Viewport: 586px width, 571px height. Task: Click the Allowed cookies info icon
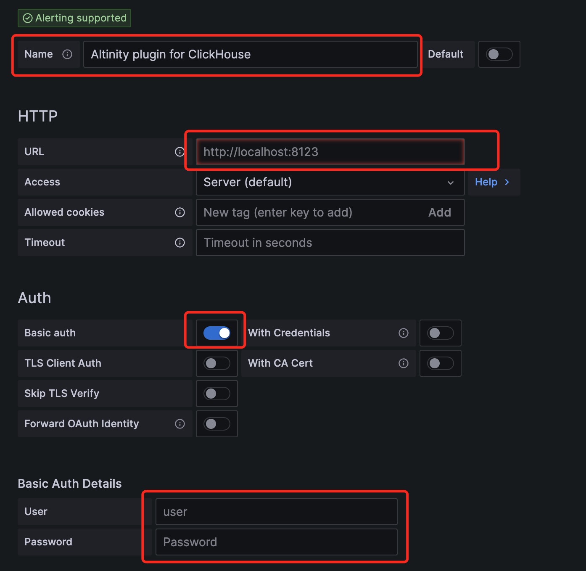tap(180, 212)
